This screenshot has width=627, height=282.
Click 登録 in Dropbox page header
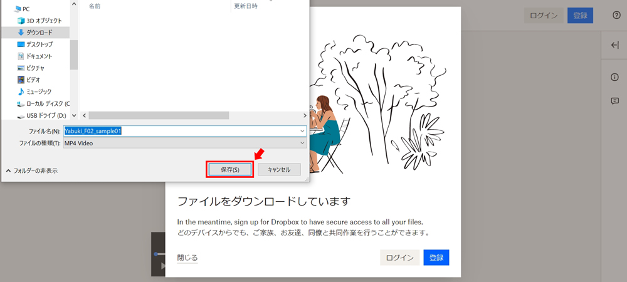(580, 16)
